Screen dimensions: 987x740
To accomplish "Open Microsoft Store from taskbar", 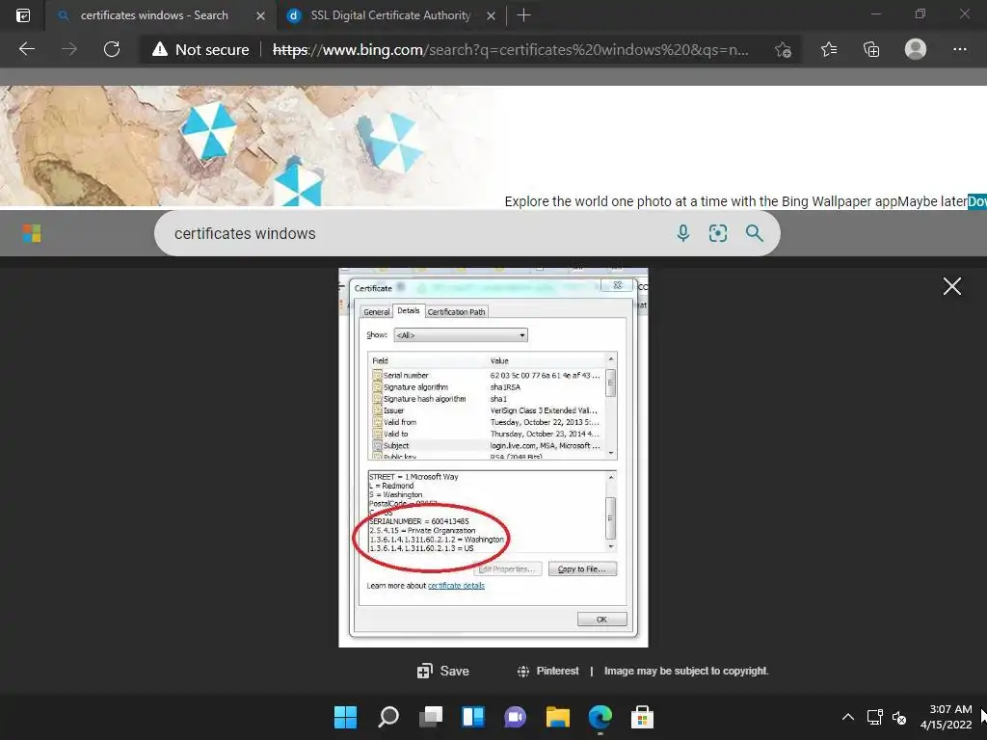I will click(x=642, y=717).
